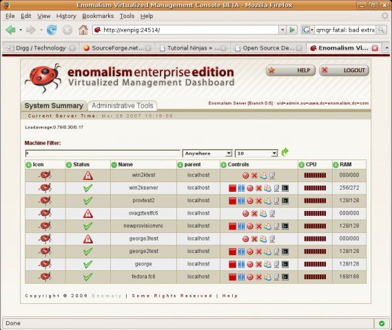The height and width of the screenshot is (330, 392).
Task: Click the LOGOUT button
Action: (344, 71)
